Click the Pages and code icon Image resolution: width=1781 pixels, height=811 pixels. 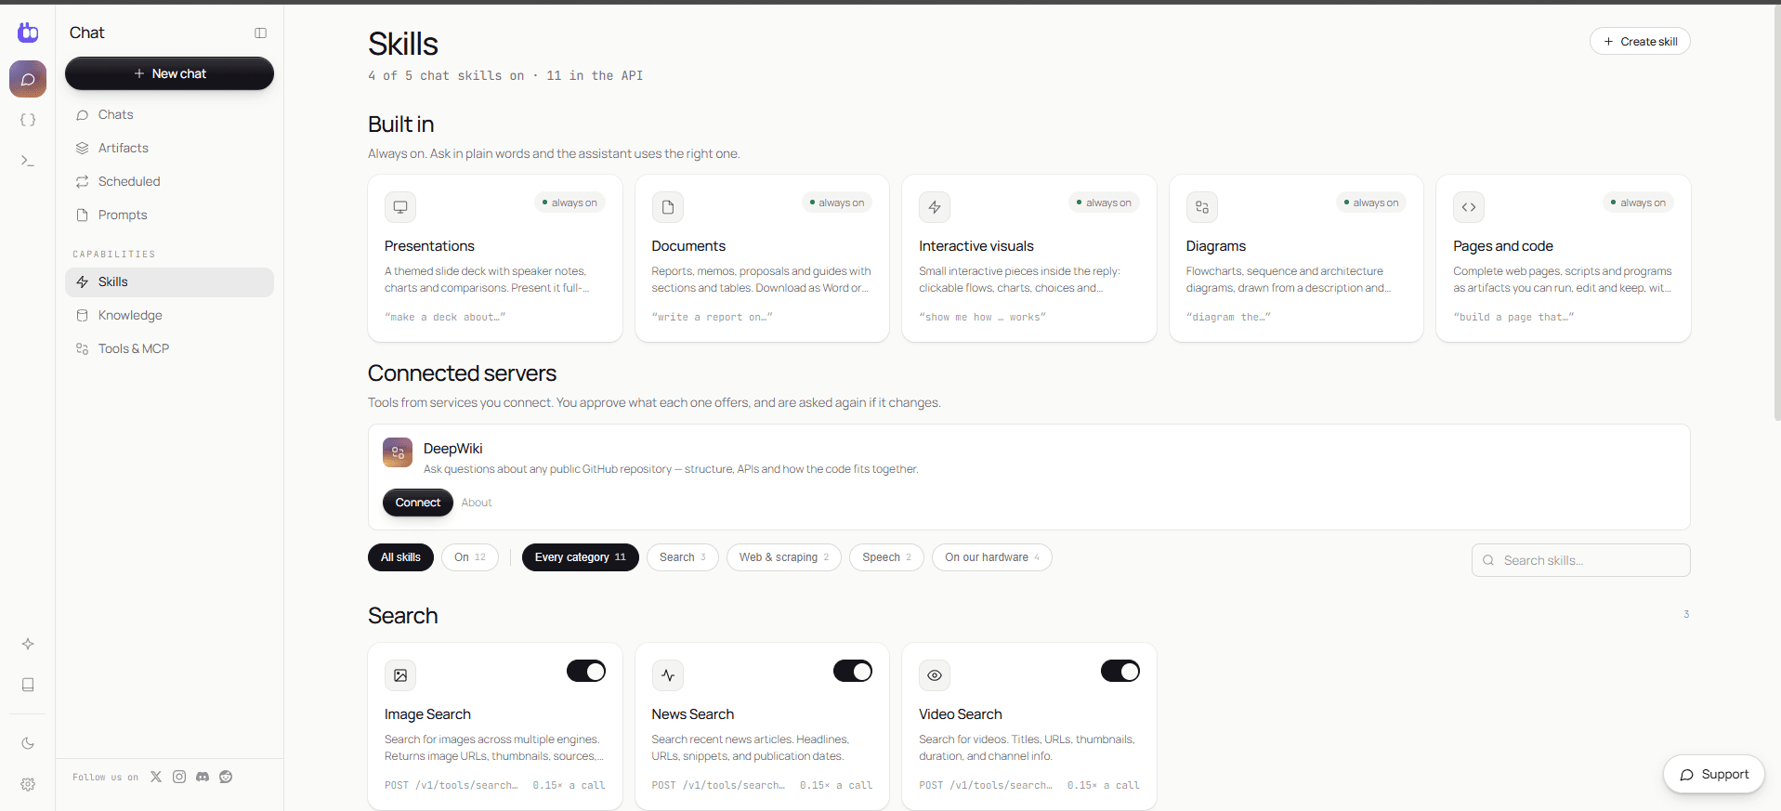[x=1469, y=207]
